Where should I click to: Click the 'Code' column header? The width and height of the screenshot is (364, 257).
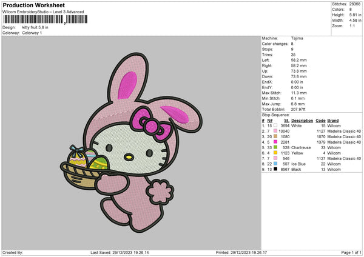pos(320,121)
